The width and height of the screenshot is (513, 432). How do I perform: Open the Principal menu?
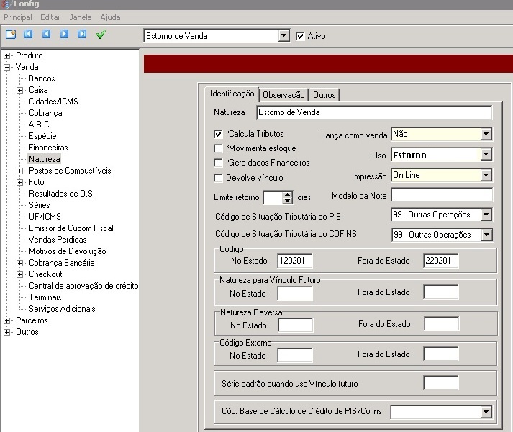(18, 17)
